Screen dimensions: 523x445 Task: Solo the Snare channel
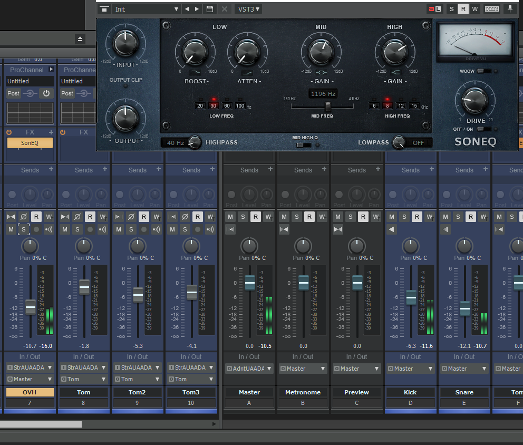click(x=458, y=217)
